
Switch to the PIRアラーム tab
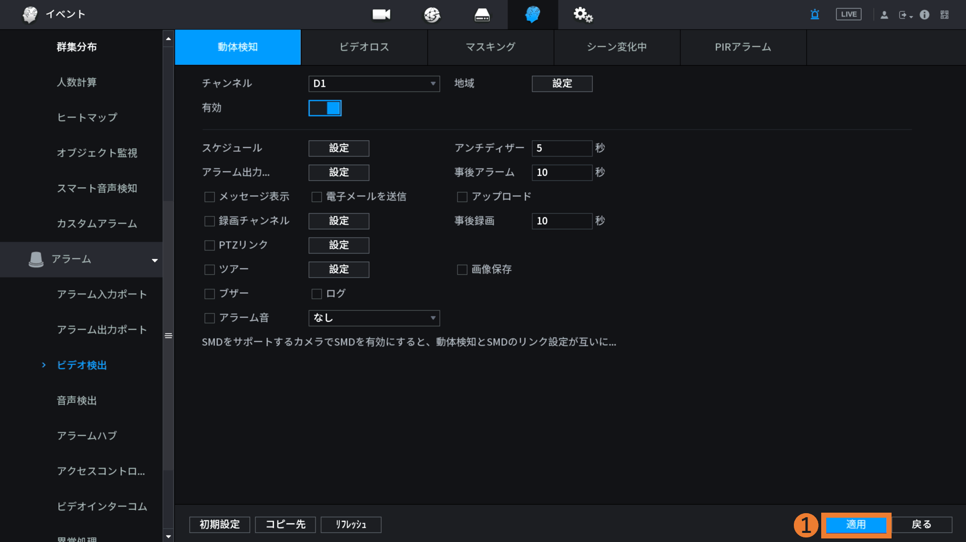[743, 47]
